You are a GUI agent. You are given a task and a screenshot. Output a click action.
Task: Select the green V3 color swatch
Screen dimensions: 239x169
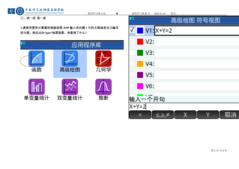point(140,53)
